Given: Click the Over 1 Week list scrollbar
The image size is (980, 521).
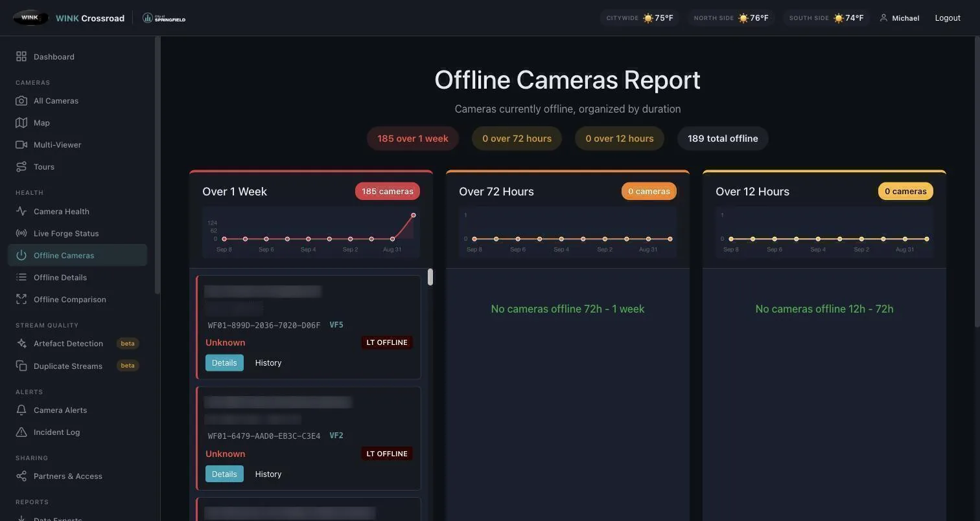Looking at the screenshot, I should 430,277.
